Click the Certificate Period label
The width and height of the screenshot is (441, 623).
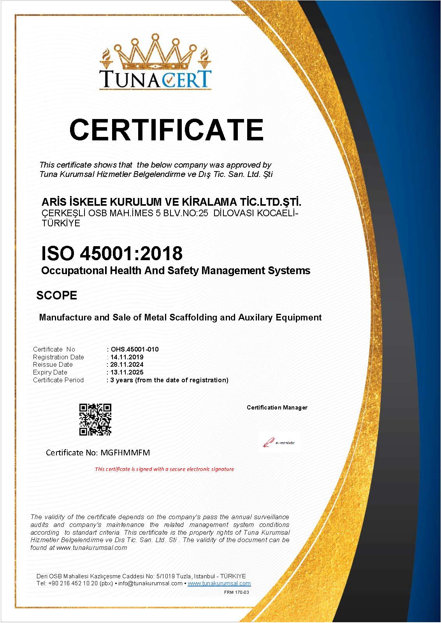pos(58,380)
